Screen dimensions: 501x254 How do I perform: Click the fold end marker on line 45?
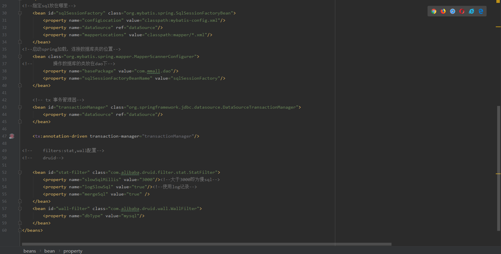(x=20, y=122)
